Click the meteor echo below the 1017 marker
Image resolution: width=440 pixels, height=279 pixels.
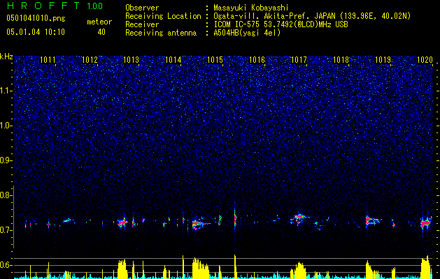(299, 218)
